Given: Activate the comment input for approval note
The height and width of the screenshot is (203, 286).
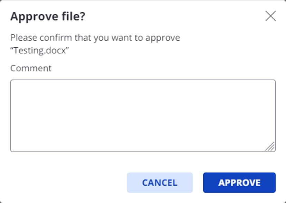Looking at the screenshot, I should [143, 116].
